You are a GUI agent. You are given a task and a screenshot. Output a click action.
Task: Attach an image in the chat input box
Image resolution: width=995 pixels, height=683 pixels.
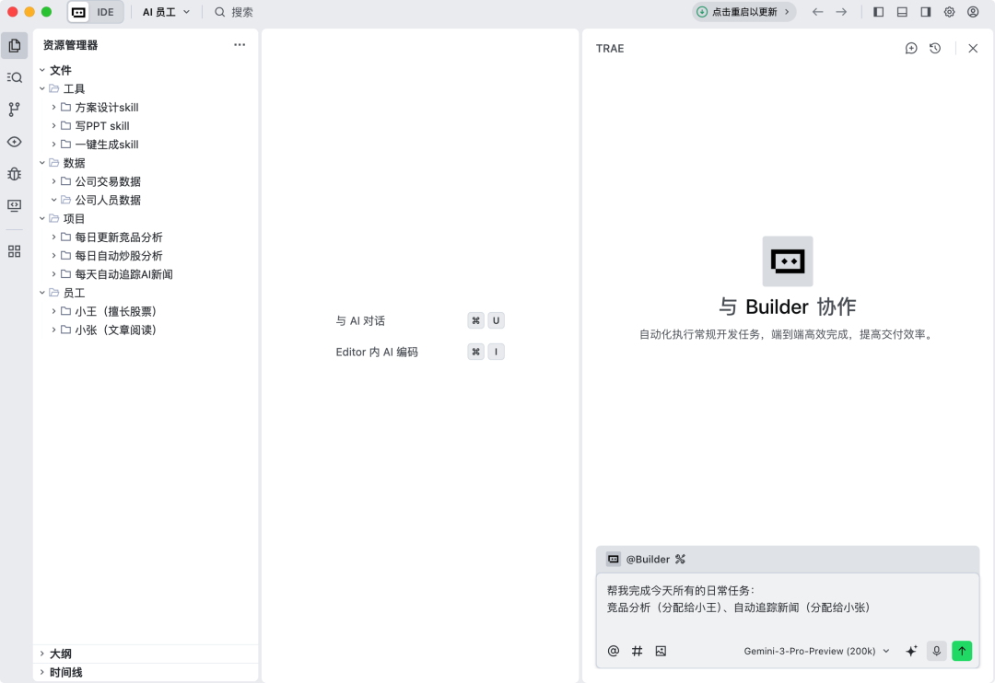[x=661, y=651]
